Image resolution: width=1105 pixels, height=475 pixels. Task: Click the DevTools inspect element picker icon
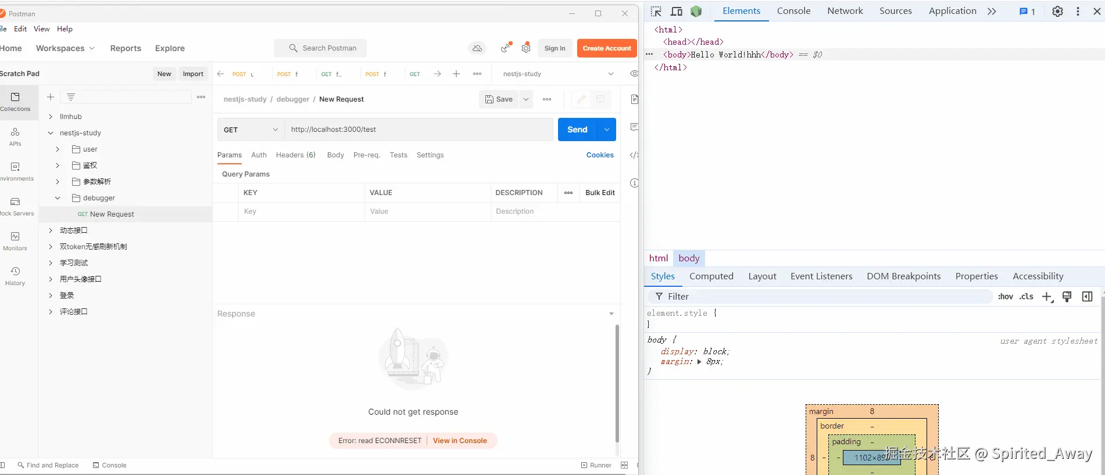click(x=656, y=11)
